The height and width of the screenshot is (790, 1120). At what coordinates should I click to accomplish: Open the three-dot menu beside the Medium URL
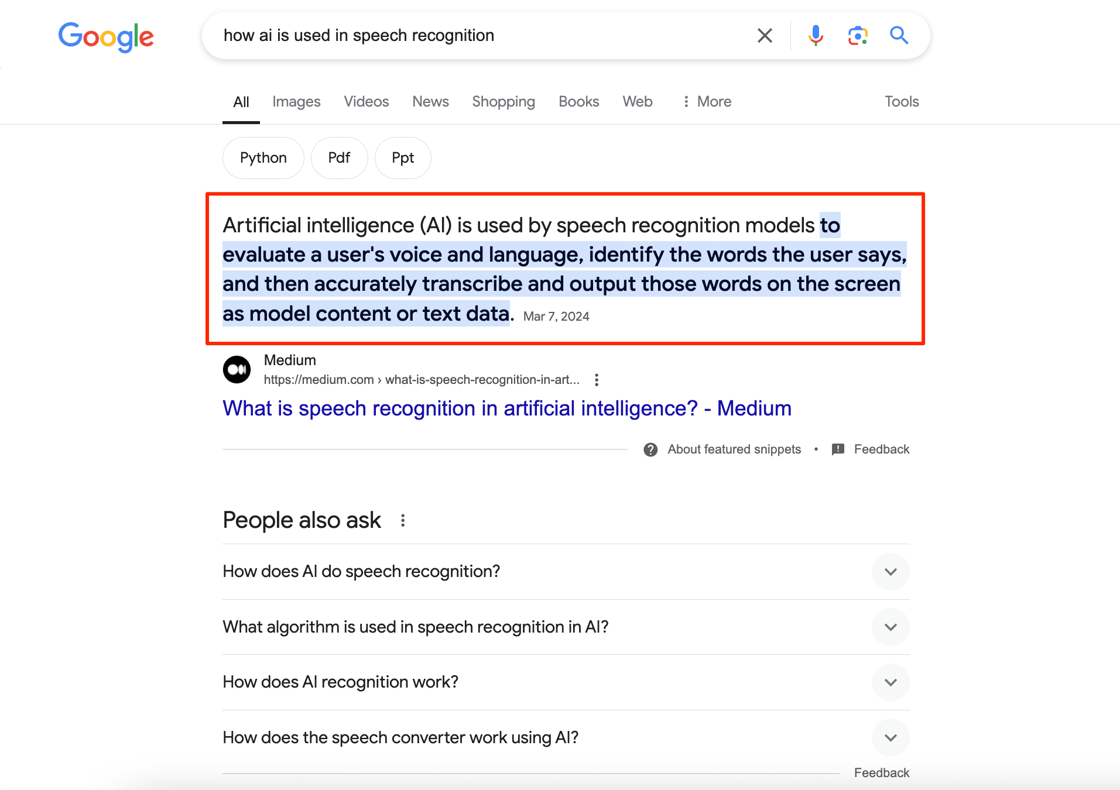tap(597, 379)
